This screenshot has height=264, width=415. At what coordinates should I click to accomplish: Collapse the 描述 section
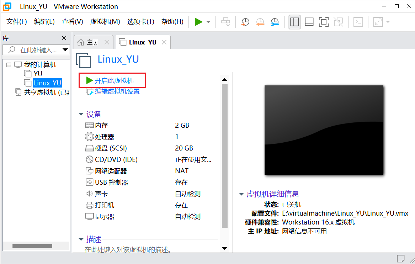81,239
